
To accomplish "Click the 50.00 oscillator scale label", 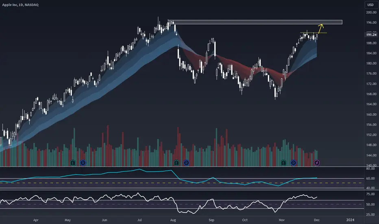I will pyautogui.click(x=370, y=204).
